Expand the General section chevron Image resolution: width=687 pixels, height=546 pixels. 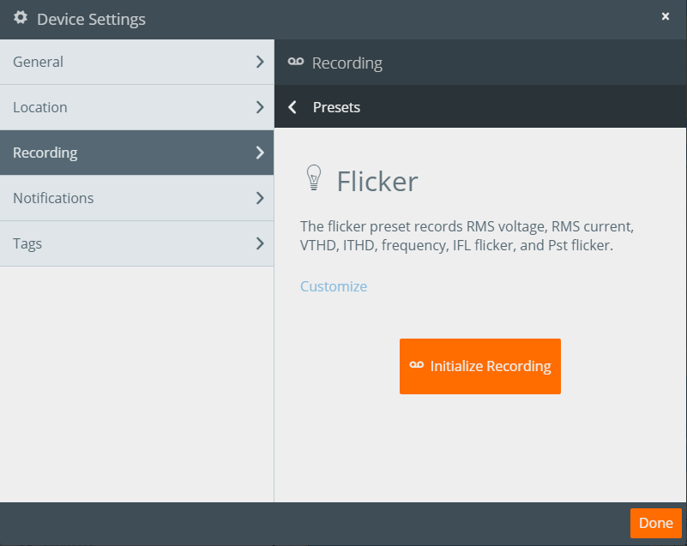(259, 61)
